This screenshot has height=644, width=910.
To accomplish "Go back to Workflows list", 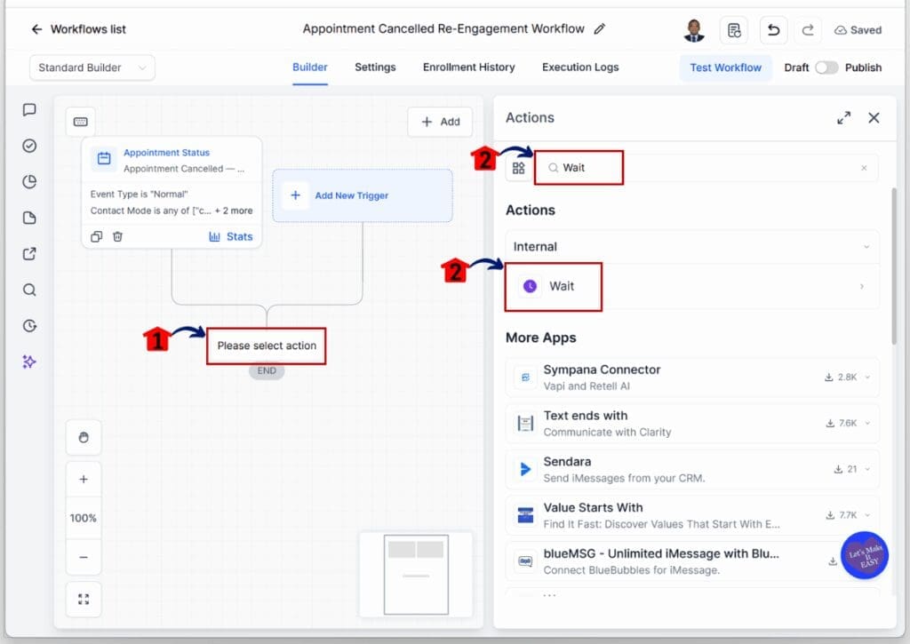I will pyautogui.click(x=78, y=29).
